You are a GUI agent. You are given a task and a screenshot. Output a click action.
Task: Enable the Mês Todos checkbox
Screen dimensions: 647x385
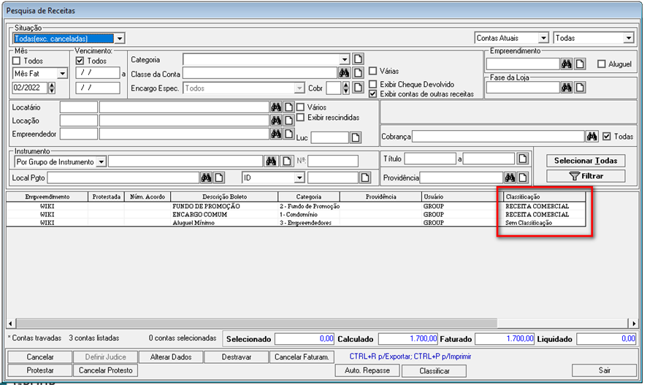pyautogui.click(x=17, y=61)
